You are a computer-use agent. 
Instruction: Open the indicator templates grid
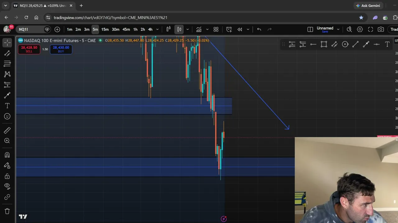tap(216, 29)
